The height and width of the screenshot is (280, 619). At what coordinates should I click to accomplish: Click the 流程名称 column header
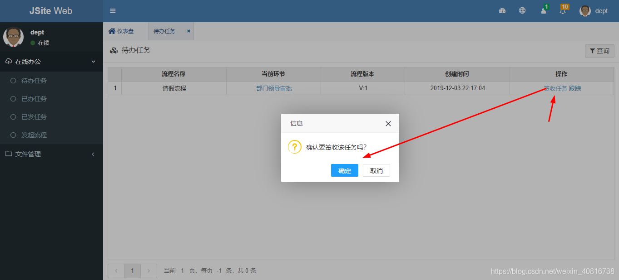point(173,74)
